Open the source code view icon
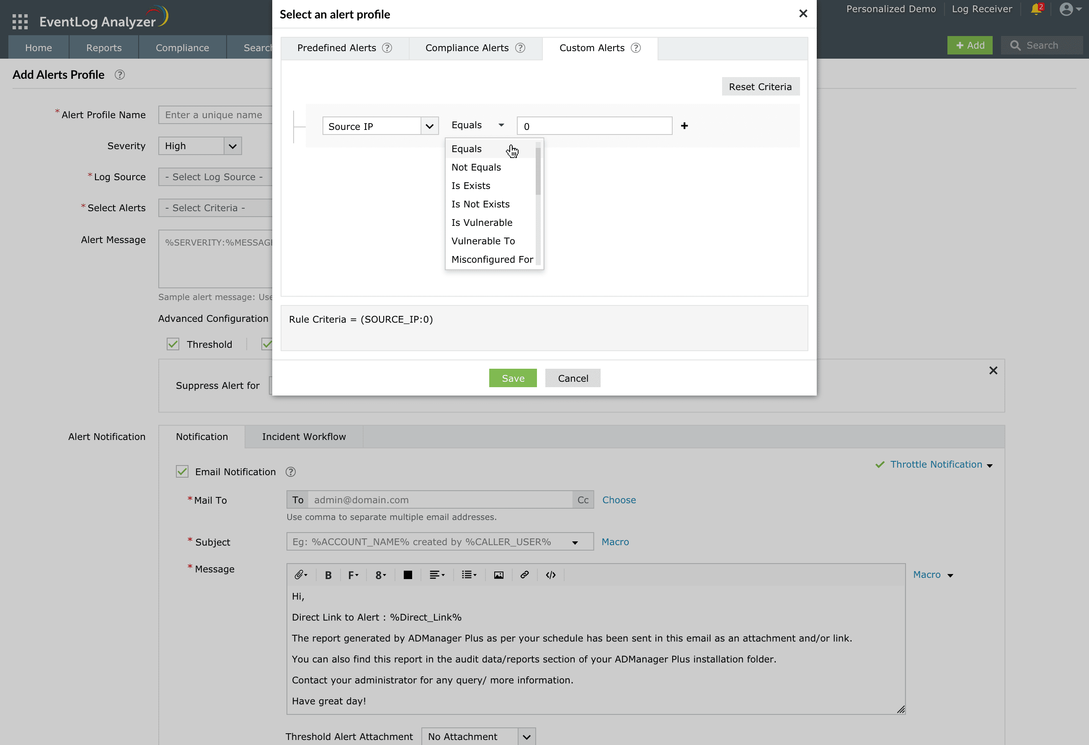This screenshot has width=1089, height=745. (x=551, y=575)
